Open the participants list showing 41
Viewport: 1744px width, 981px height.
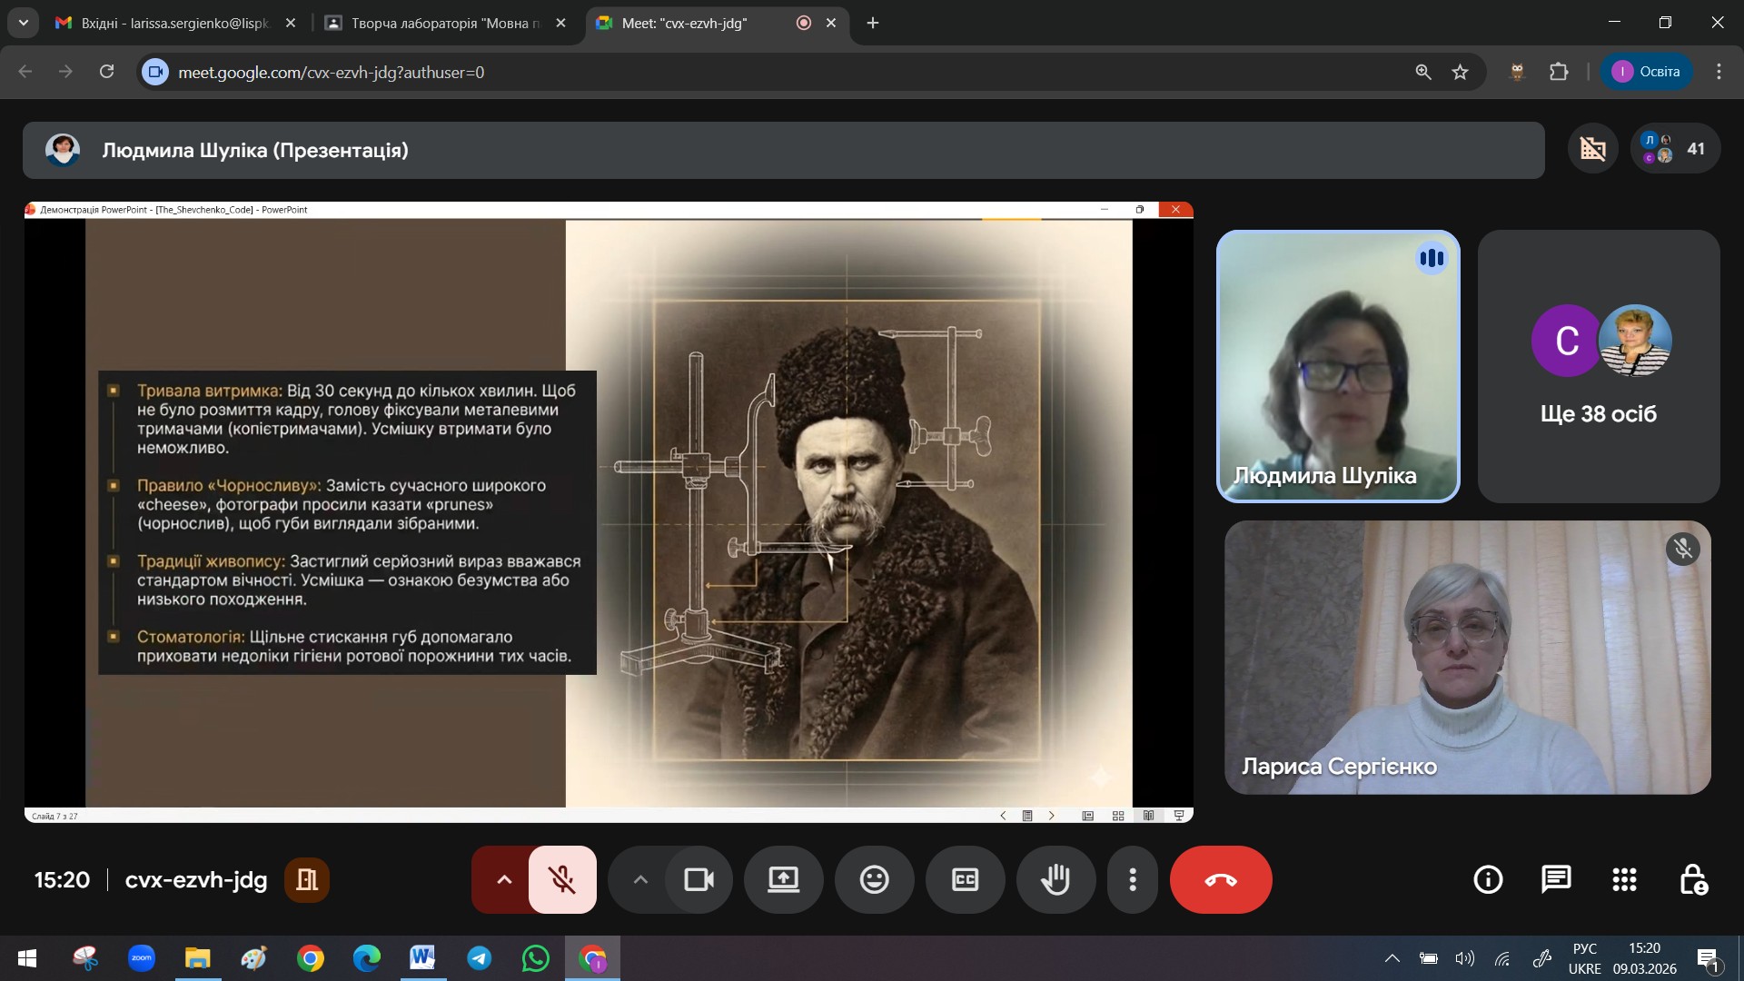click(x=1675, y=149)
